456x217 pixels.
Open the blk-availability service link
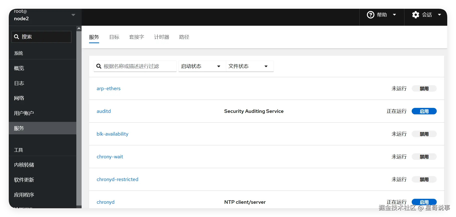point(112,134)
